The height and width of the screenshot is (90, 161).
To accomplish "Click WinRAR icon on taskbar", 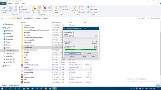I will [55, 88].
